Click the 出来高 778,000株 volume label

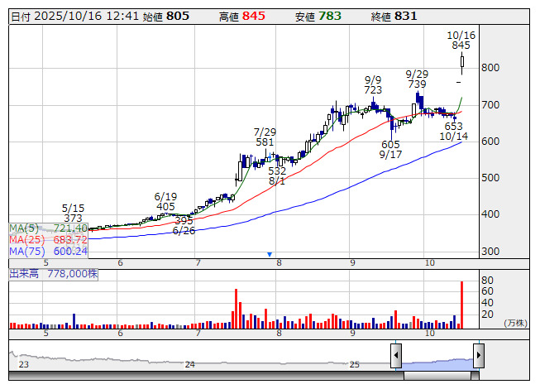(x=54, y=274)
